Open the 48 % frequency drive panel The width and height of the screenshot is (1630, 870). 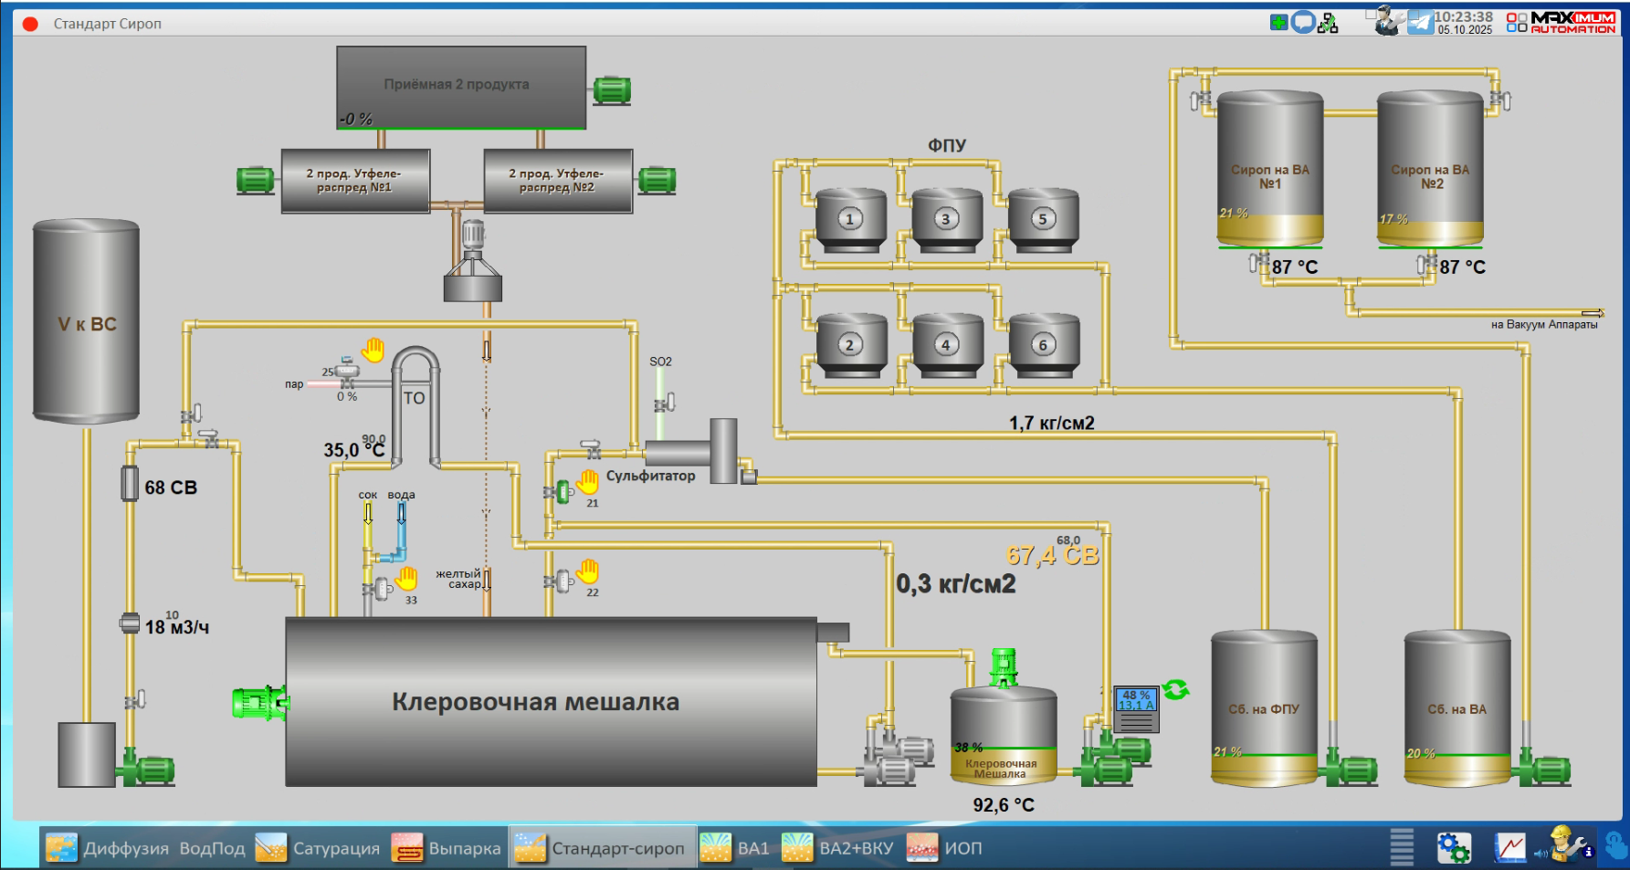(1136, 709)
